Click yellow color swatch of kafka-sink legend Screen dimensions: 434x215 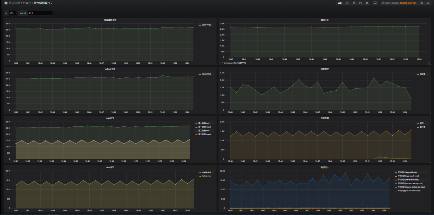point(200,176)
